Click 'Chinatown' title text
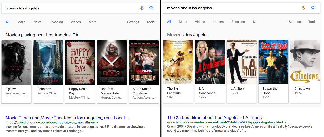The height and width of the screenshot is (137, 324). [x=302, y=89]
